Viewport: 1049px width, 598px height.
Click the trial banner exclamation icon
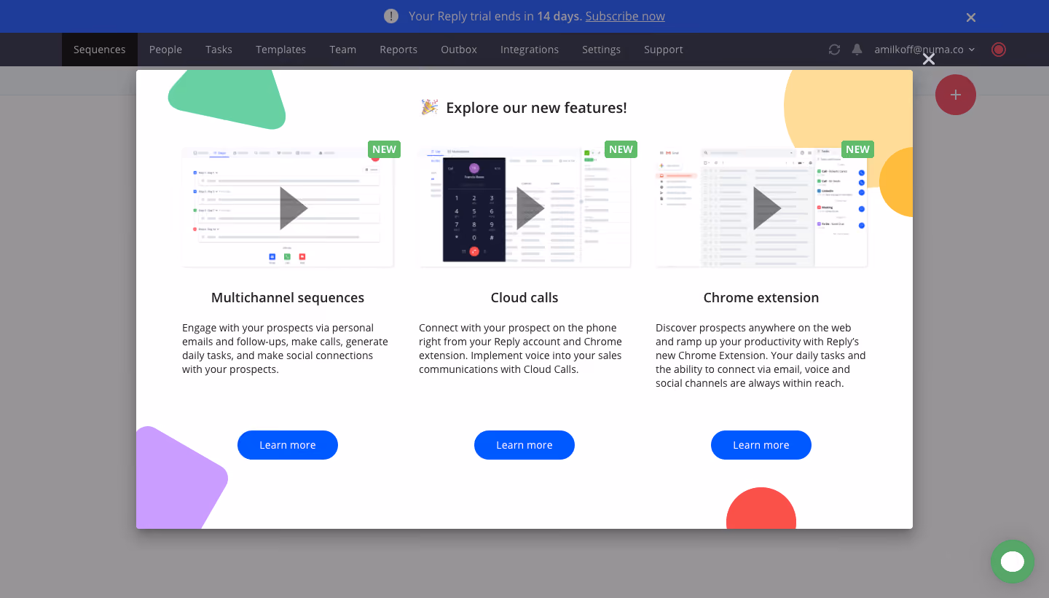point(391,16)
